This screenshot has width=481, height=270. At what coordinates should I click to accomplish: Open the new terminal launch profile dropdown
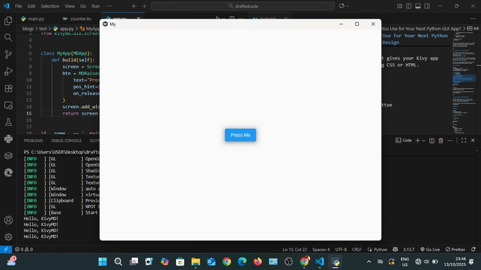point(424,141)
